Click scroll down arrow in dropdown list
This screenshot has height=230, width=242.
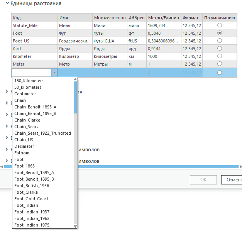point(75,226)
